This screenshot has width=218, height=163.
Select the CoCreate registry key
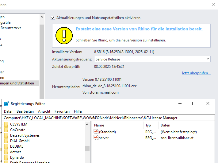coord(18,130)
